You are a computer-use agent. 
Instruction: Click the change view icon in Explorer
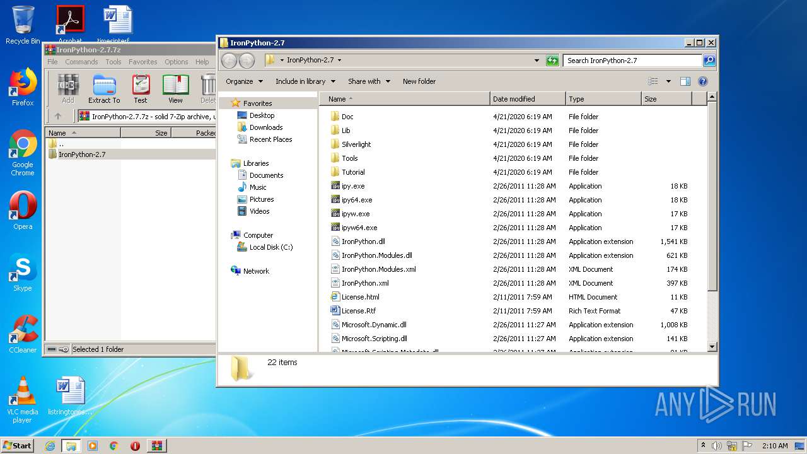click(653, 81)
